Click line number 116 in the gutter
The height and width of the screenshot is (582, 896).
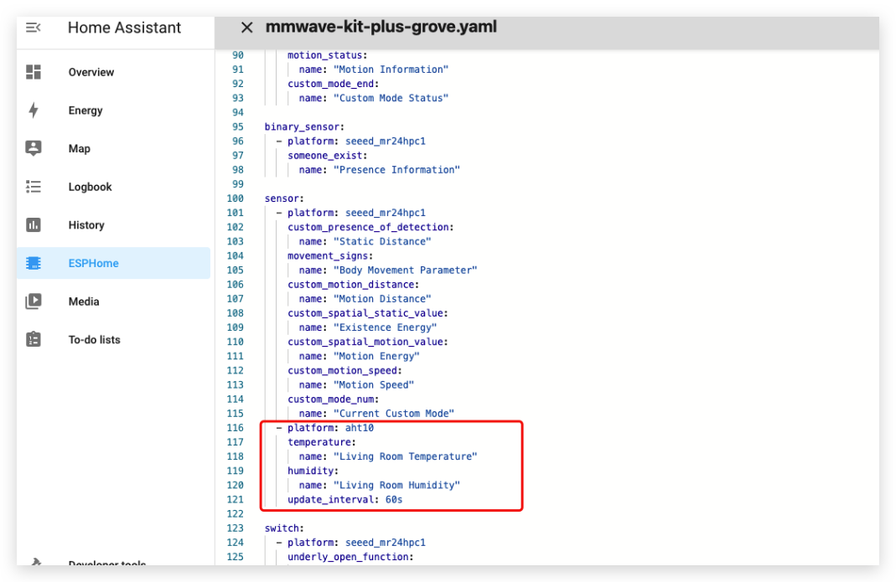[235, 428]
